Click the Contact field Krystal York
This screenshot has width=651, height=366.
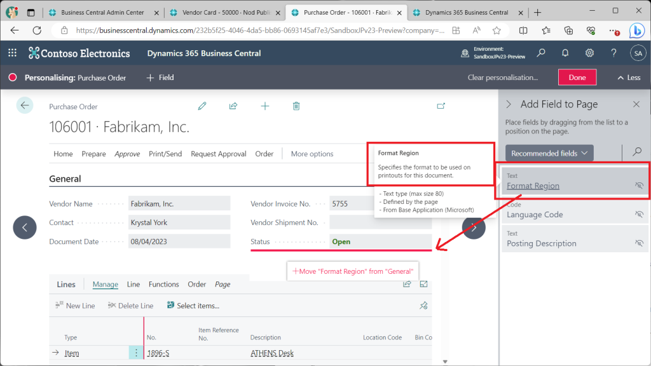(179, 222)
